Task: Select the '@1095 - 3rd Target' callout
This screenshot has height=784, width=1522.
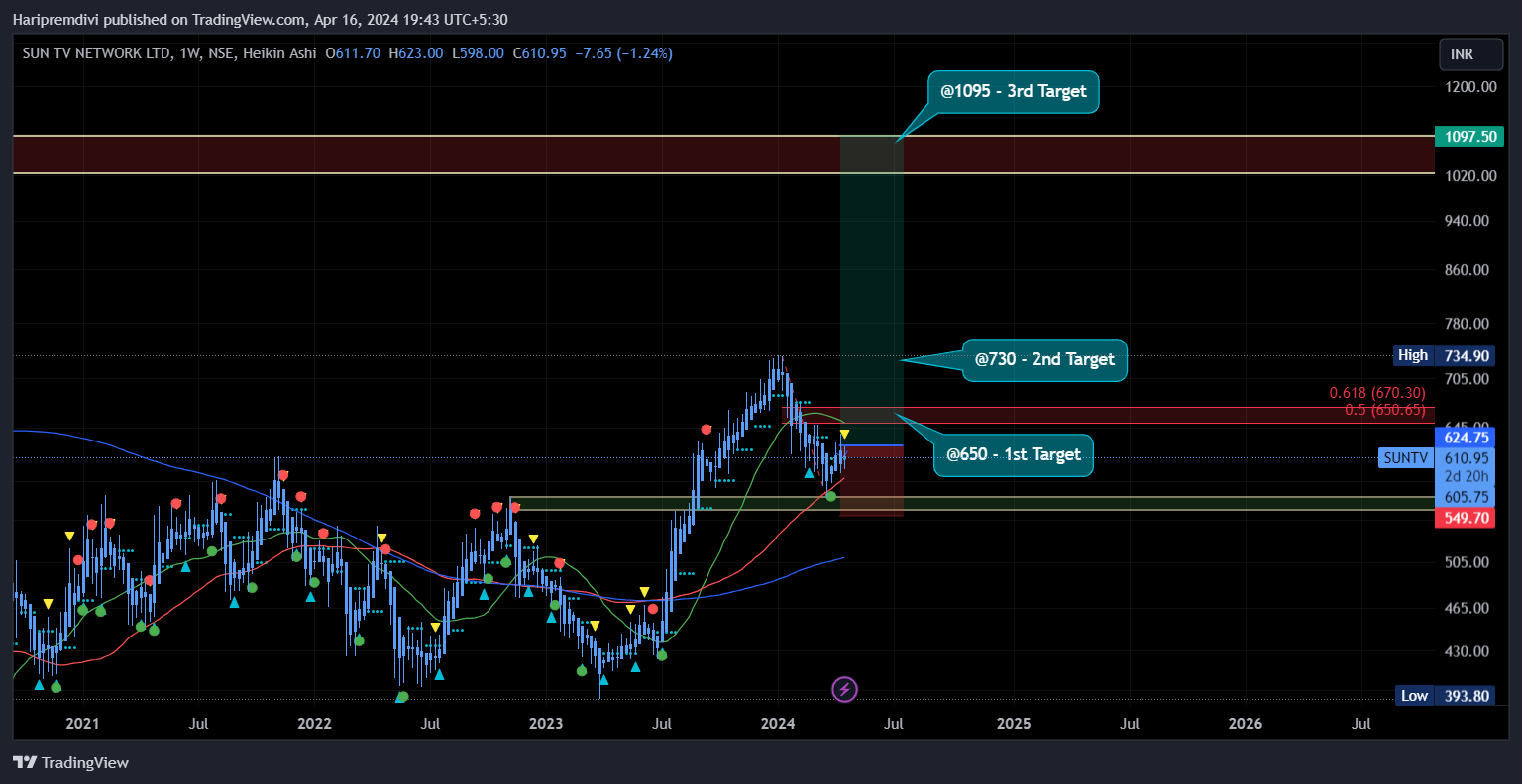Action: (x=1014, y=91)
